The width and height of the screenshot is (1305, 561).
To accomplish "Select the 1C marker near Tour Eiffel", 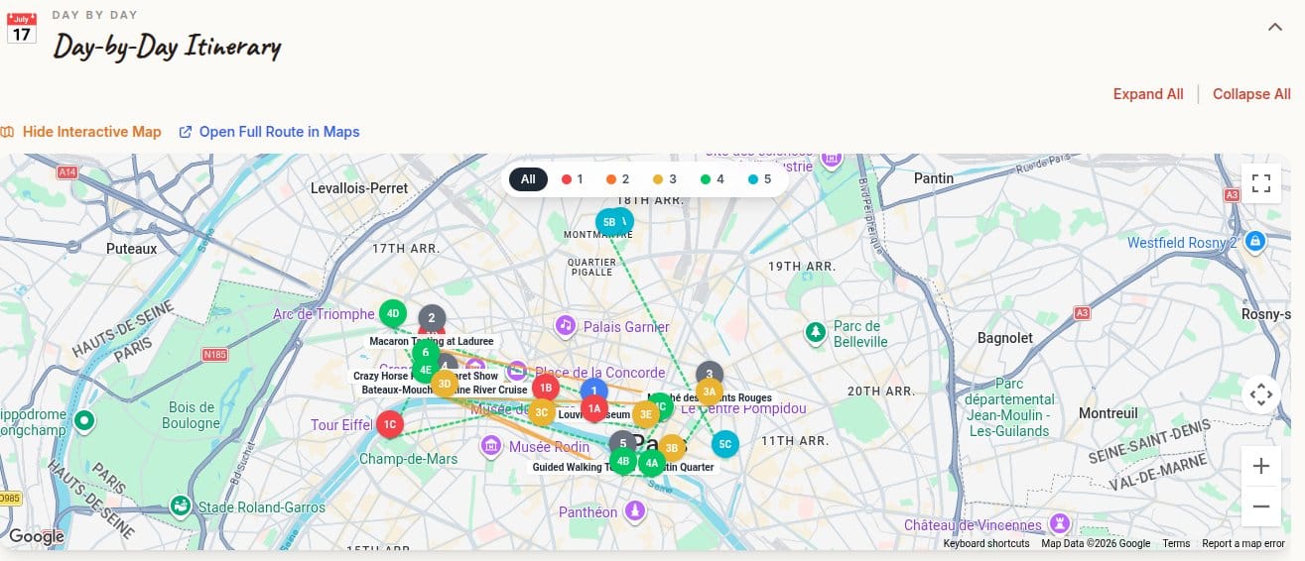I will 390,425.
